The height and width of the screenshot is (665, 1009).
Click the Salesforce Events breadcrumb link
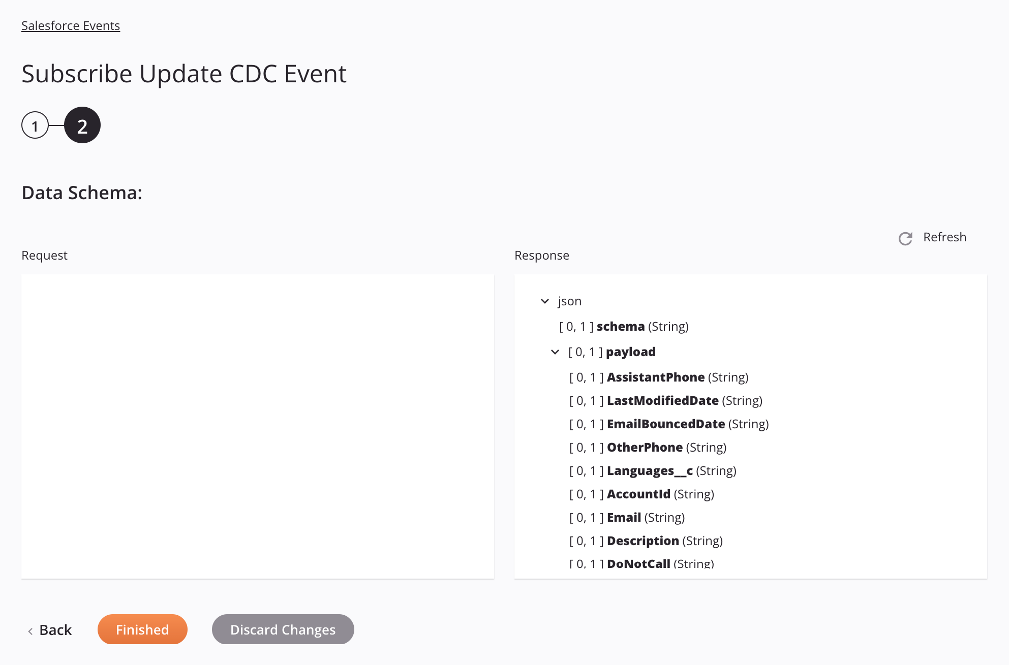click(x=71, y=25)
